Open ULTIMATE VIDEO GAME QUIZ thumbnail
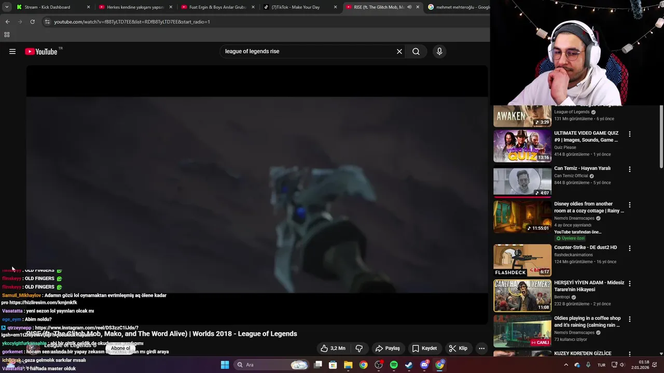 tap(522, 146)
